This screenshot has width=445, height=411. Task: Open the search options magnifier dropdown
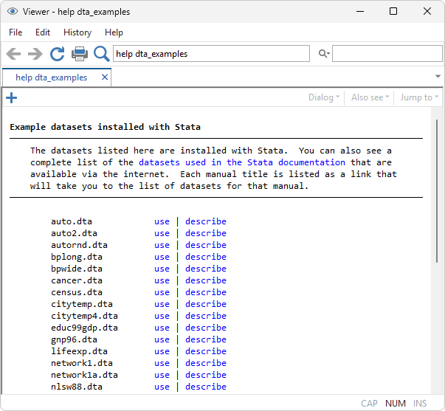pos(323,54)
